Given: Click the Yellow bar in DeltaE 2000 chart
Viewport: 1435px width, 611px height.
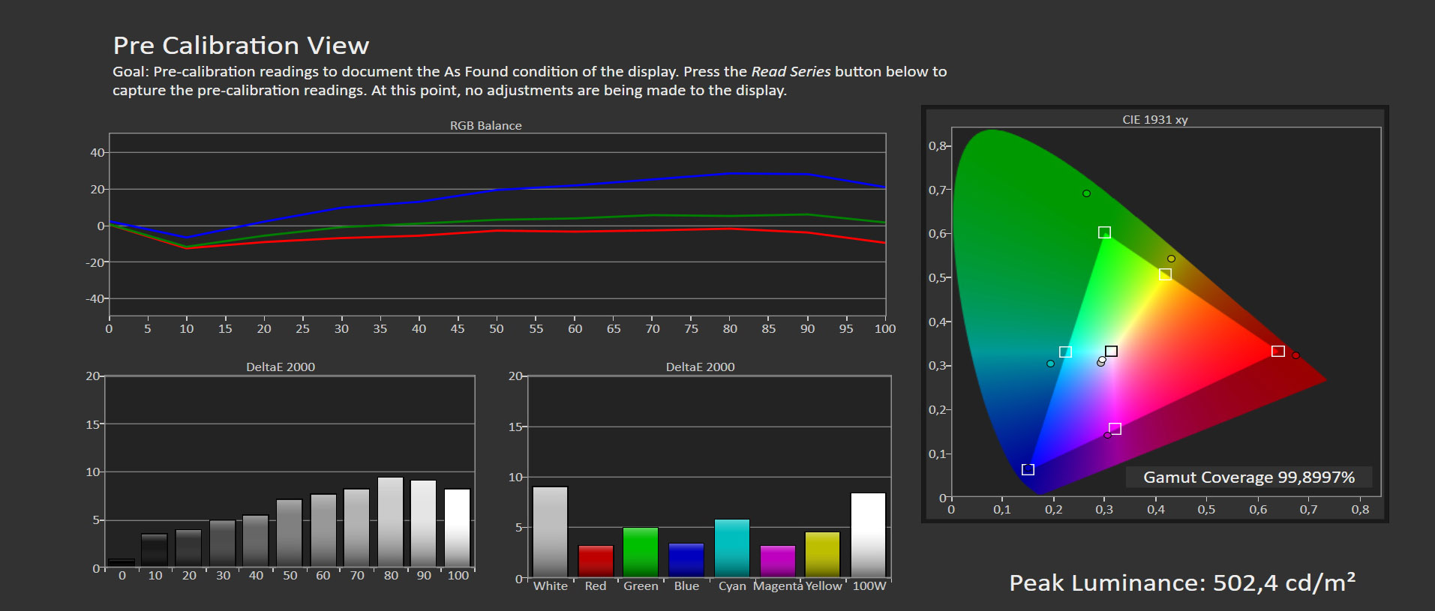Looking at the screenshot, I should tap(822, 554).
